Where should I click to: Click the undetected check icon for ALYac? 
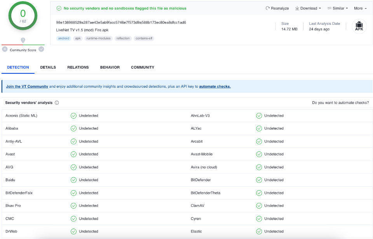tap(259, 128)
